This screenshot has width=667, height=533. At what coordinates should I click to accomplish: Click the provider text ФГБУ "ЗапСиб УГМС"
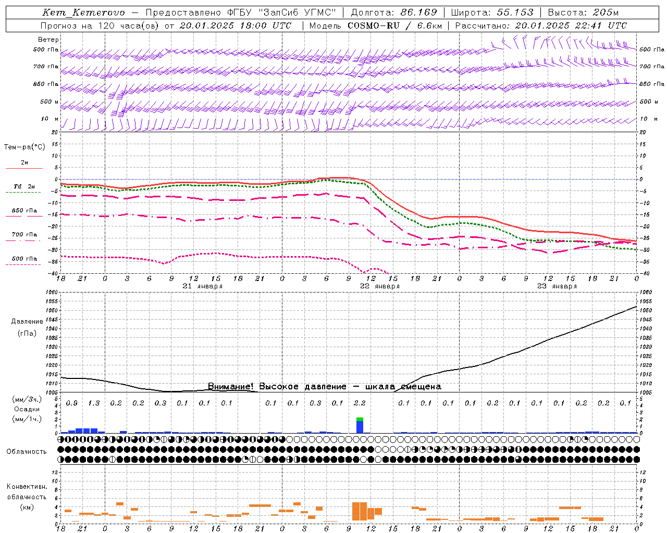coord(282,12)
